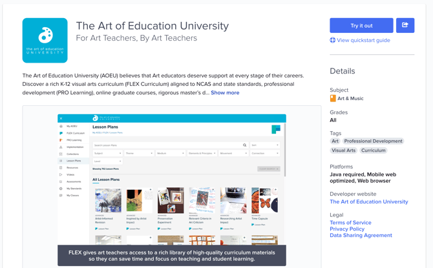433x268 pixels.
Task: Select the Professional Development tag
Action: tap(373, 141)
